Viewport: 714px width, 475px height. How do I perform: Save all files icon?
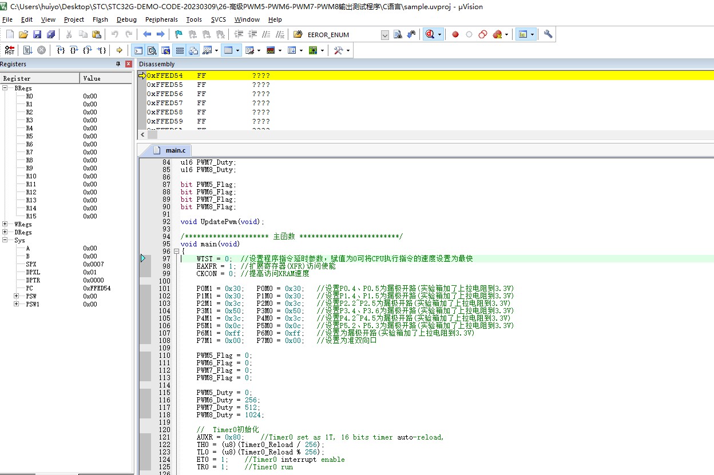point(51,34)
